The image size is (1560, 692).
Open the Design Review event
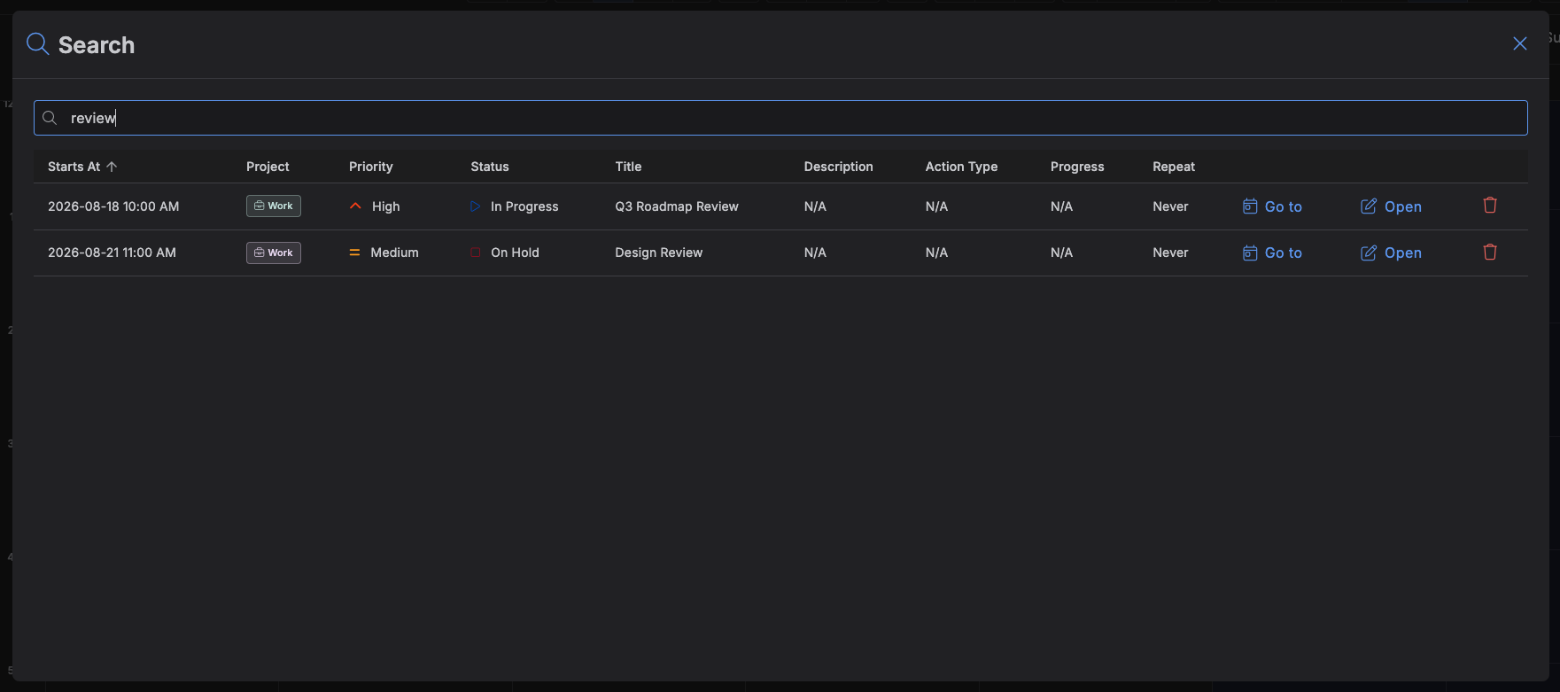tap(1391, 253)
